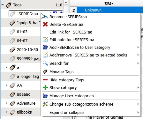Click the tag icon beside Adventure
The width and height of the screenshot is (143, 119).
(12, 103)
